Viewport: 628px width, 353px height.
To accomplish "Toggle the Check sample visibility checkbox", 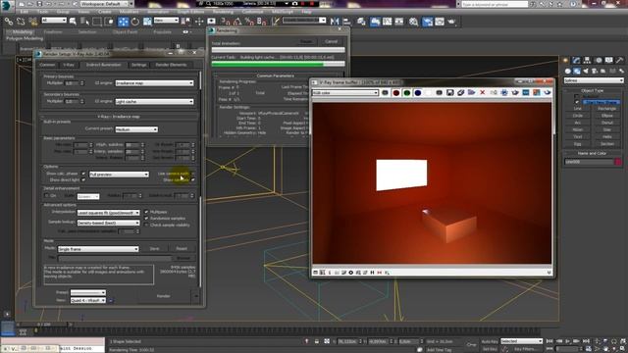I will tap(146, 225).
